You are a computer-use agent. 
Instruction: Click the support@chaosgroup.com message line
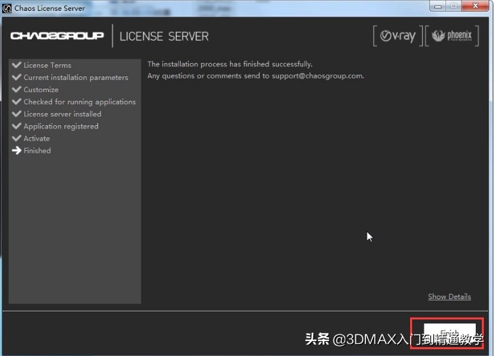coord(256,76)
